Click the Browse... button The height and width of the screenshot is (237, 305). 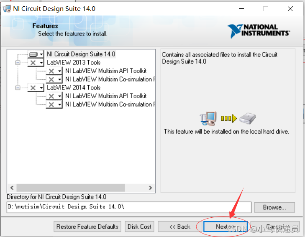[274, 207]
